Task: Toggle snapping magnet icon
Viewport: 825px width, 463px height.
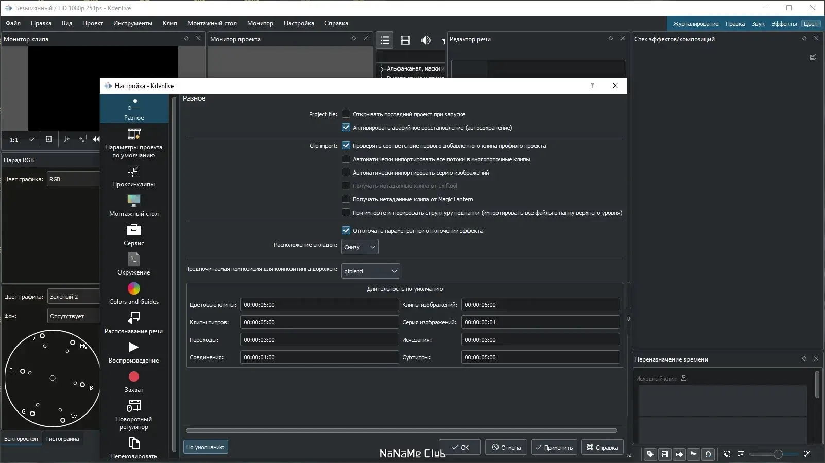Action: (708, 454)
